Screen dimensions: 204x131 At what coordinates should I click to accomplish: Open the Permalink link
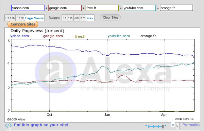tap(191, 125)
